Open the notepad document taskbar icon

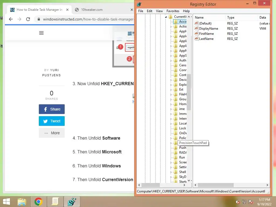pyautogui.click(x=55, y=202)
